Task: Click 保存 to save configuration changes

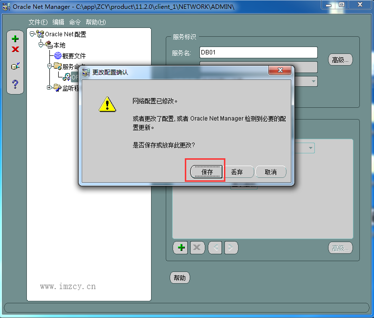Action: click(207, 172)
